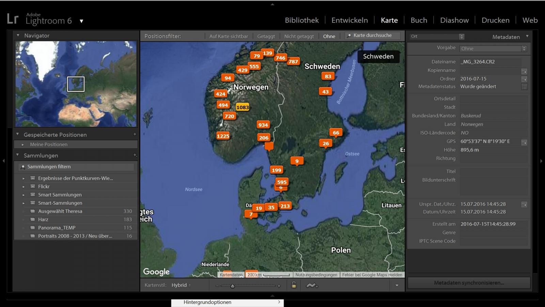Click the 206 map marker
This screenshot has height=307, width=545.
pyautogui.click(x=264, y=137)
